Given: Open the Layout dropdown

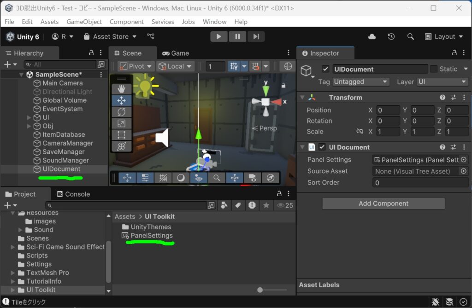Looking at the screenshot, I should [444, 37].
